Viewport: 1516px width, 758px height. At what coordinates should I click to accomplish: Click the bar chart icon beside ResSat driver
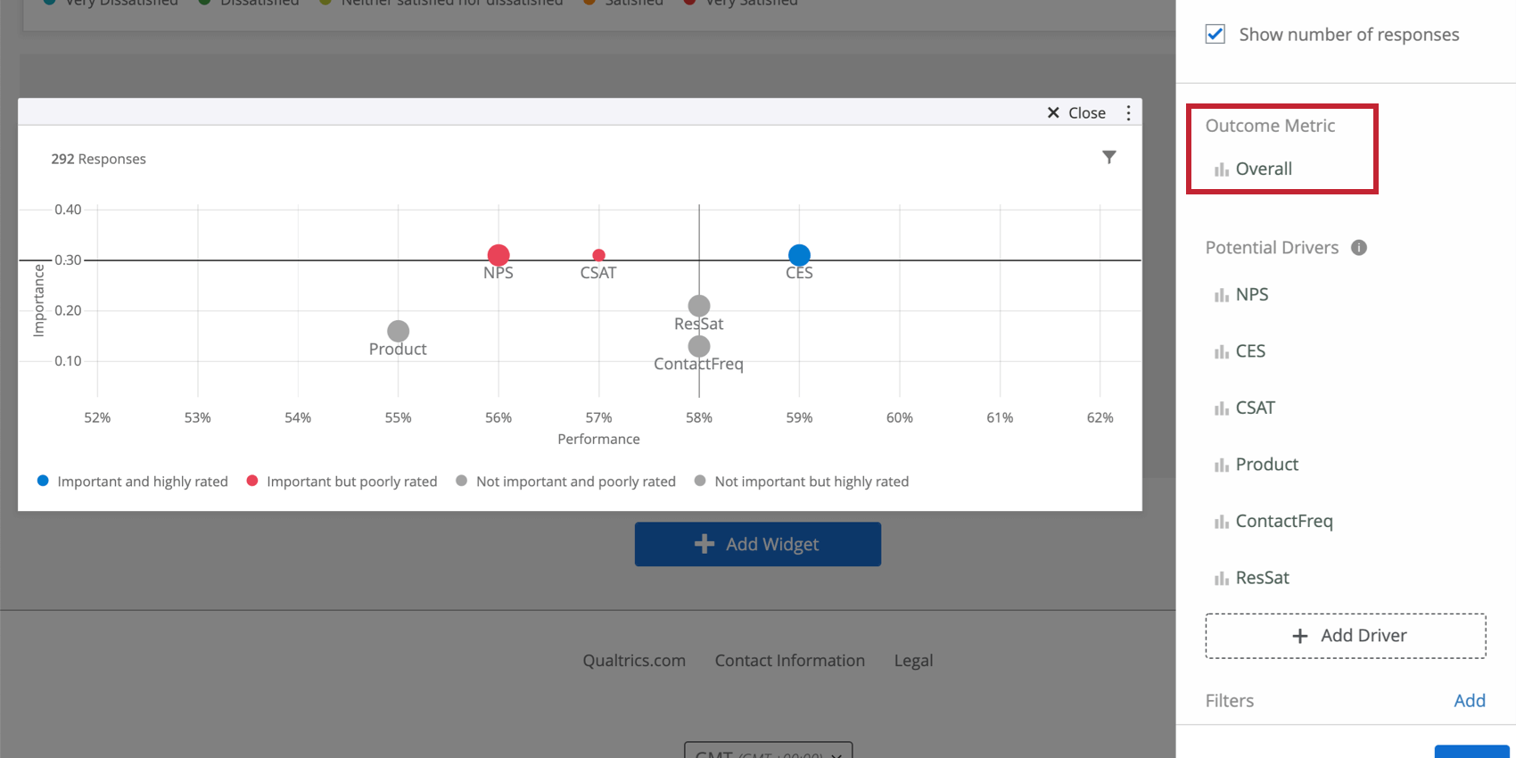(1221, 578)
